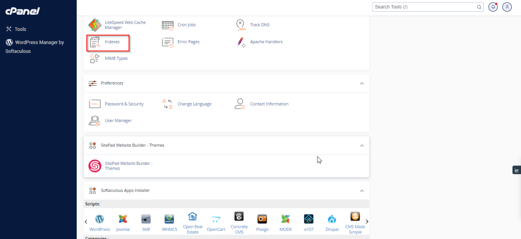
Task: Open the Track DNS icon
Action: [x=241, y=25]
